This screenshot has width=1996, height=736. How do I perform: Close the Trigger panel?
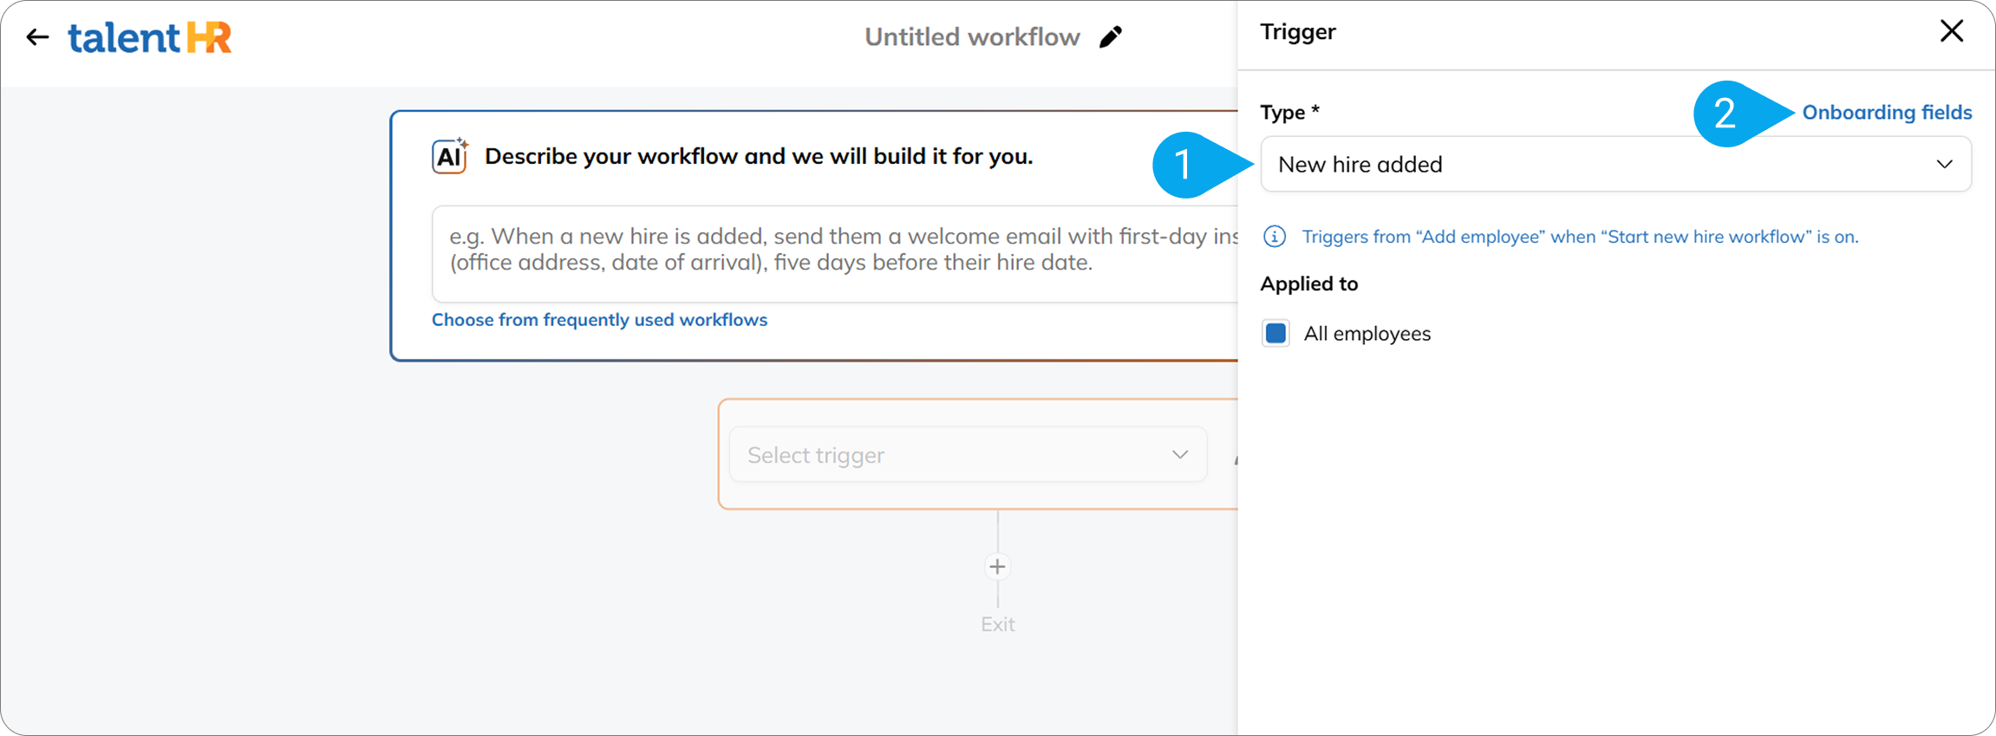[x=1952, y=31]
